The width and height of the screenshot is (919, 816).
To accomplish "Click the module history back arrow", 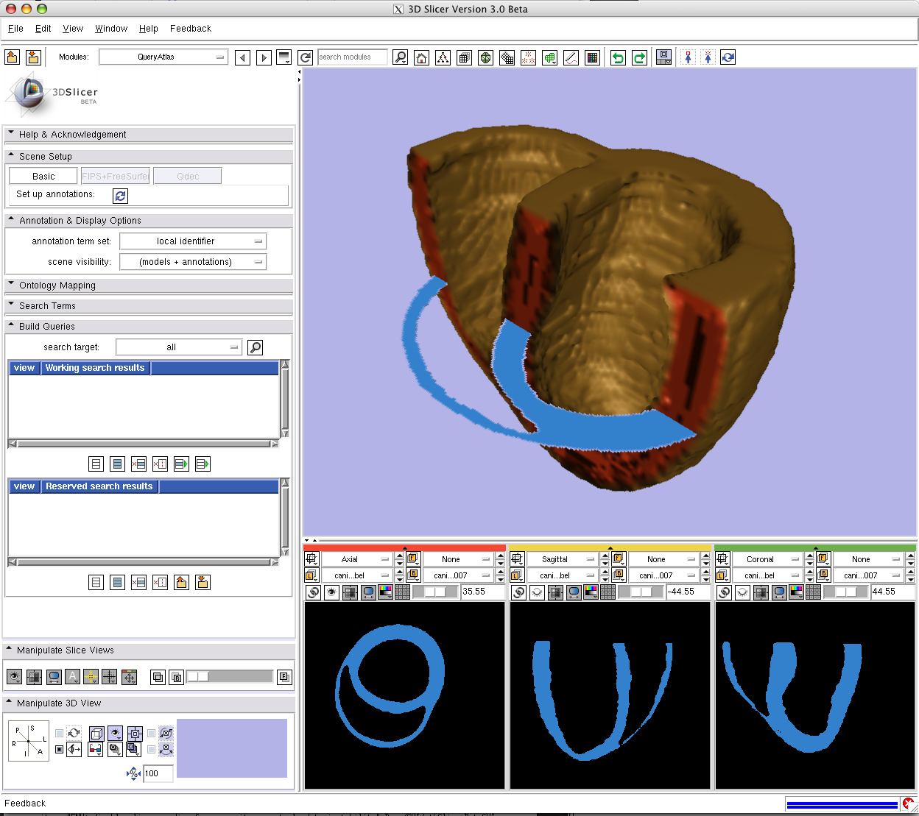I will click(242, 57).
